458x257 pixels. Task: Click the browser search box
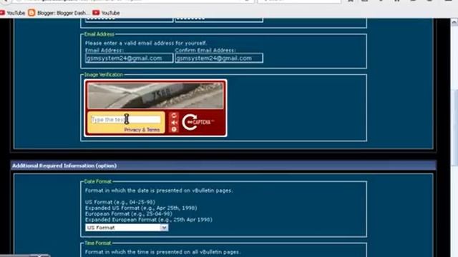point(299,1)
